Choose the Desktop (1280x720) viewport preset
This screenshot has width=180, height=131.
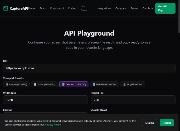(74, 84)
